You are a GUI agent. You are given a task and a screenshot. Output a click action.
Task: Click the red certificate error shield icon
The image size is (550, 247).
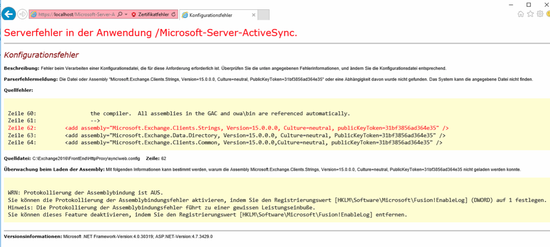click(134, 14)
